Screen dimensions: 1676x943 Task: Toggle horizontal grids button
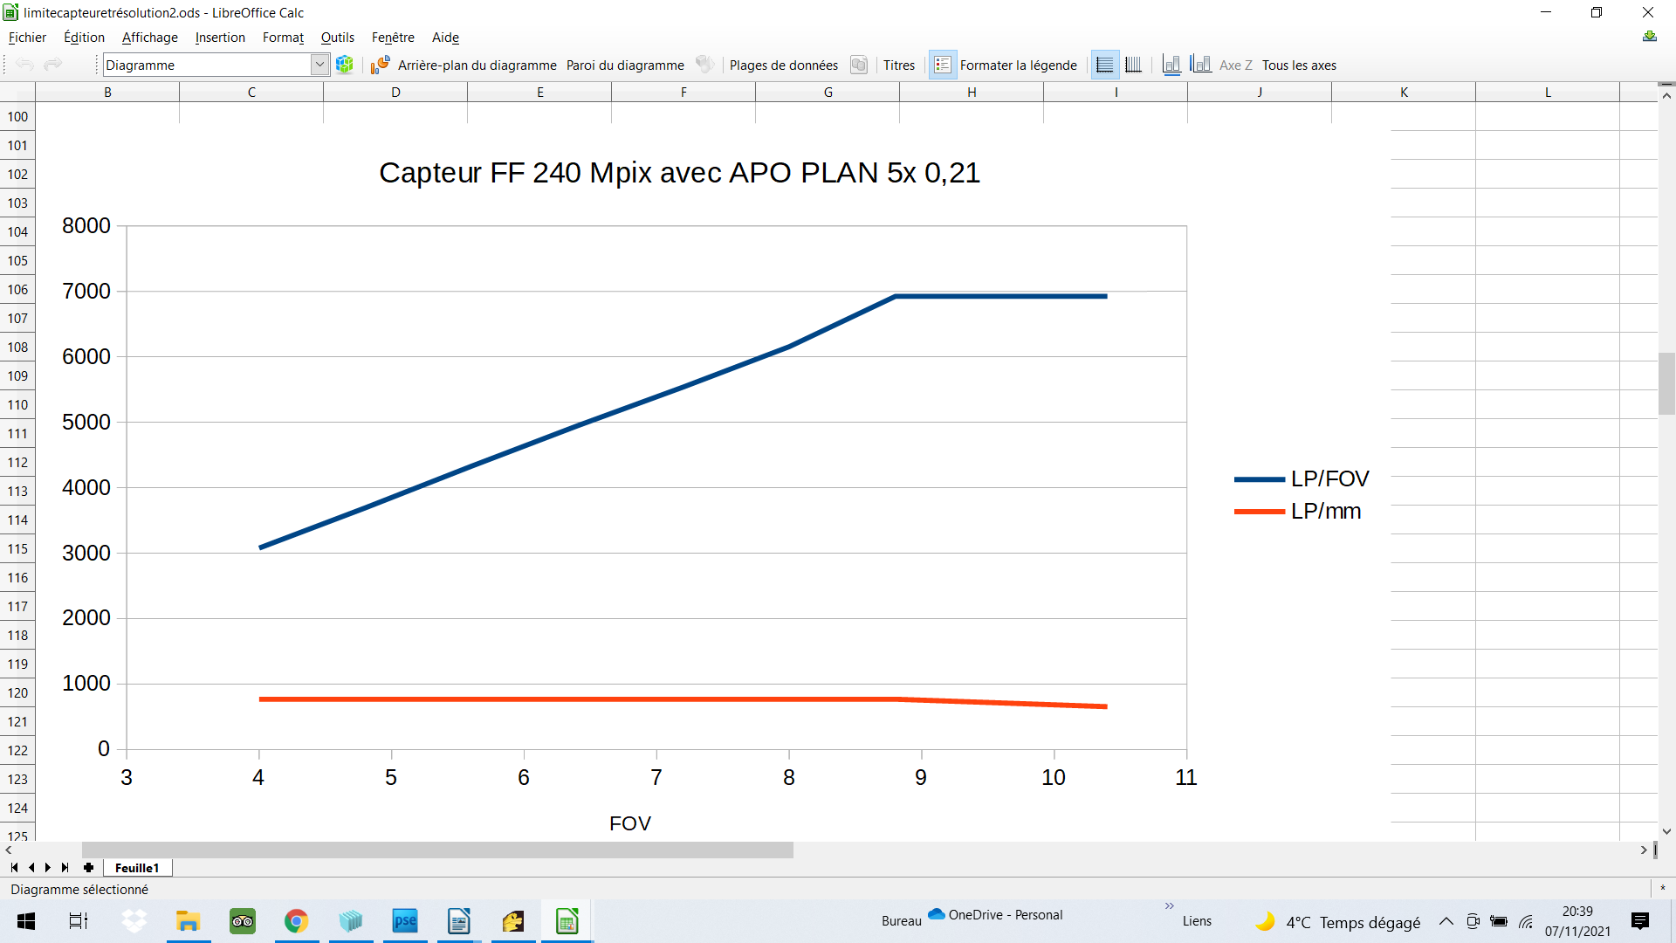point(1104,65)
